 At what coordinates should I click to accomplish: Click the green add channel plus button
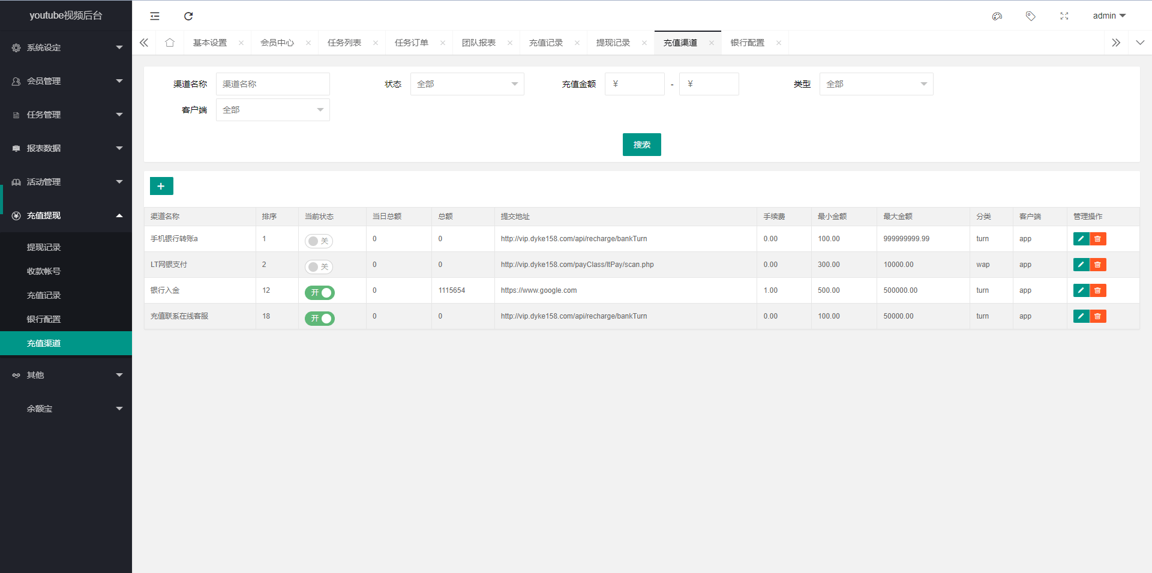pos(161,186)
